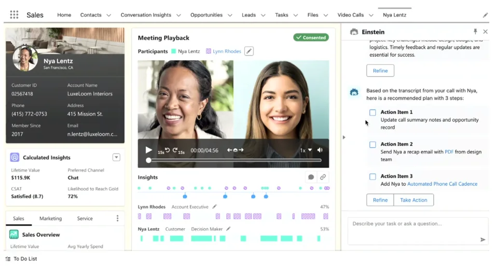Check the Action Item 3 checkbox
The width and height of the screenshot is (497, 277).
pos(372,176)
